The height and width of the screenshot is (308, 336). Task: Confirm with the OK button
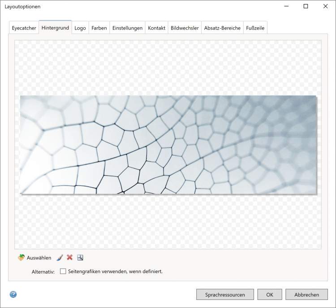tap(270, 295)
